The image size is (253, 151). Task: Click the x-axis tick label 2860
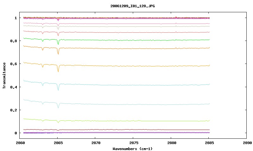tap(20, 143)
